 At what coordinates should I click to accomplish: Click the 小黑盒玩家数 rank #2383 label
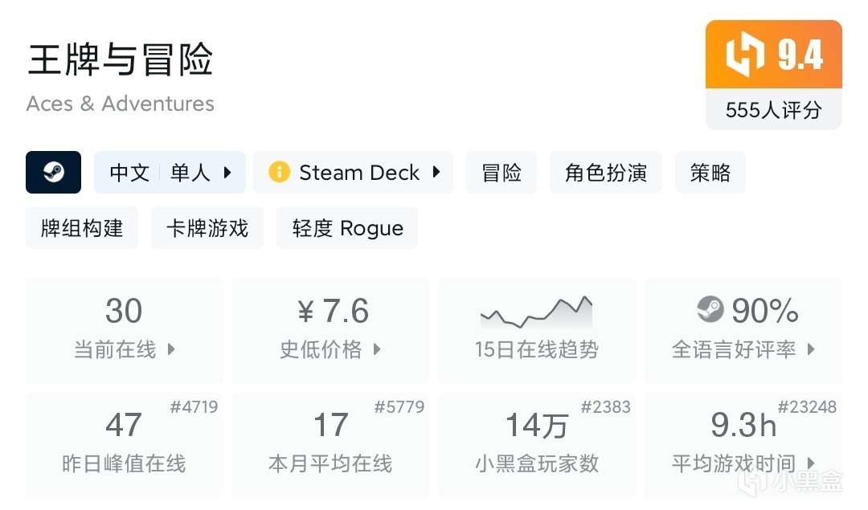coord(607,407)
